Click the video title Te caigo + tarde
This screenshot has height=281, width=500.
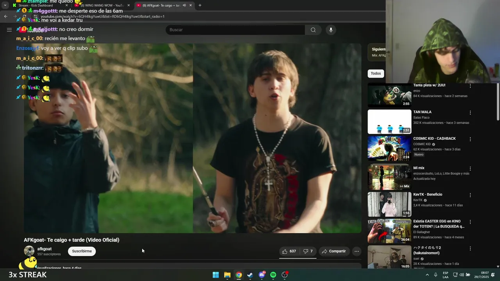coord(71,240)
